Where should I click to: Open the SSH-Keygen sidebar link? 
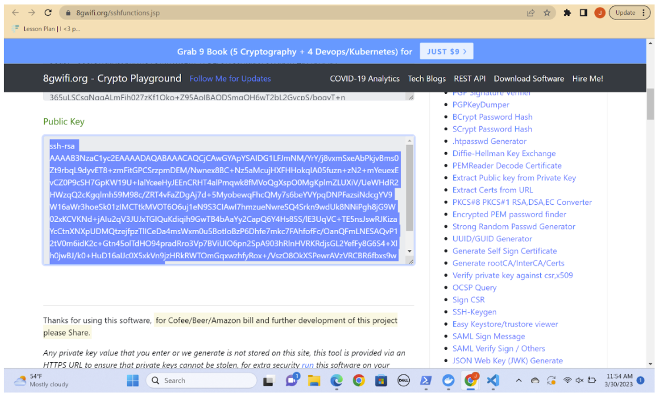click(474, 312)
